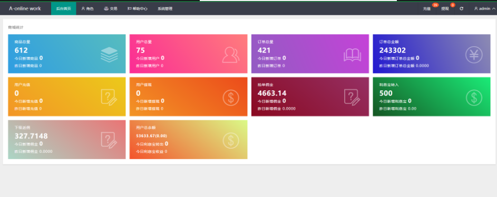Click the dollar icon on 利息宝转入 card
The image size is (497, 197).
474,98
